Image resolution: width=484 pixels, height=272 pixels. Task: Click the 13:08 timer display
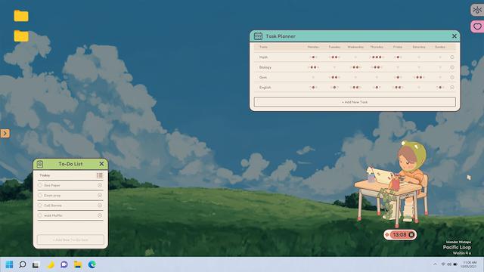click(399, 235)
